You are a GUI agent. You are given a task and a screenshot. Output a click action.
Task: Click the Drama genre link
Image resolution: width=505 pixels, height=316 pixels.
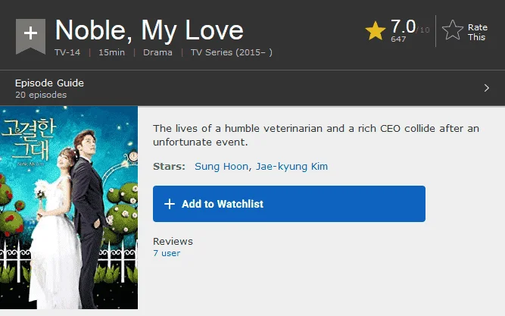(x=157, y=52)
